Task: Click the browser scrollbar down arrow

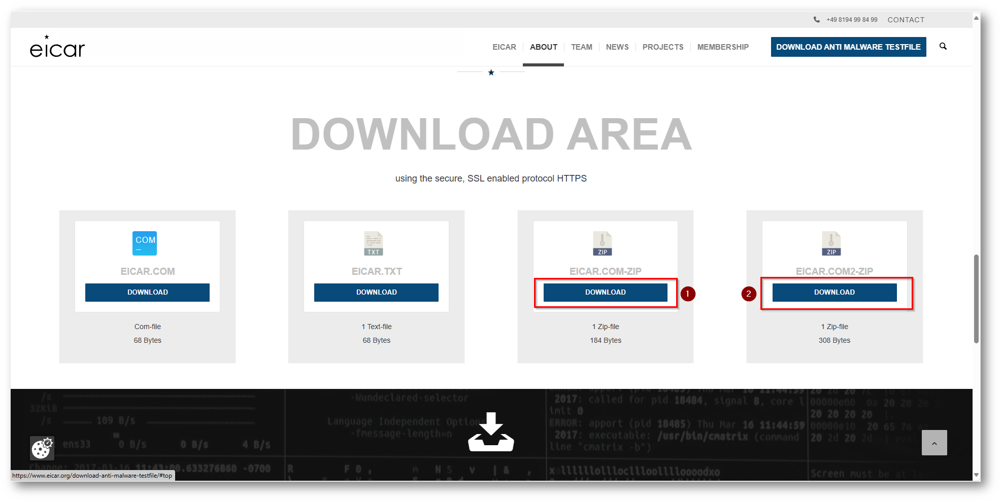Action: coord(976,475)
